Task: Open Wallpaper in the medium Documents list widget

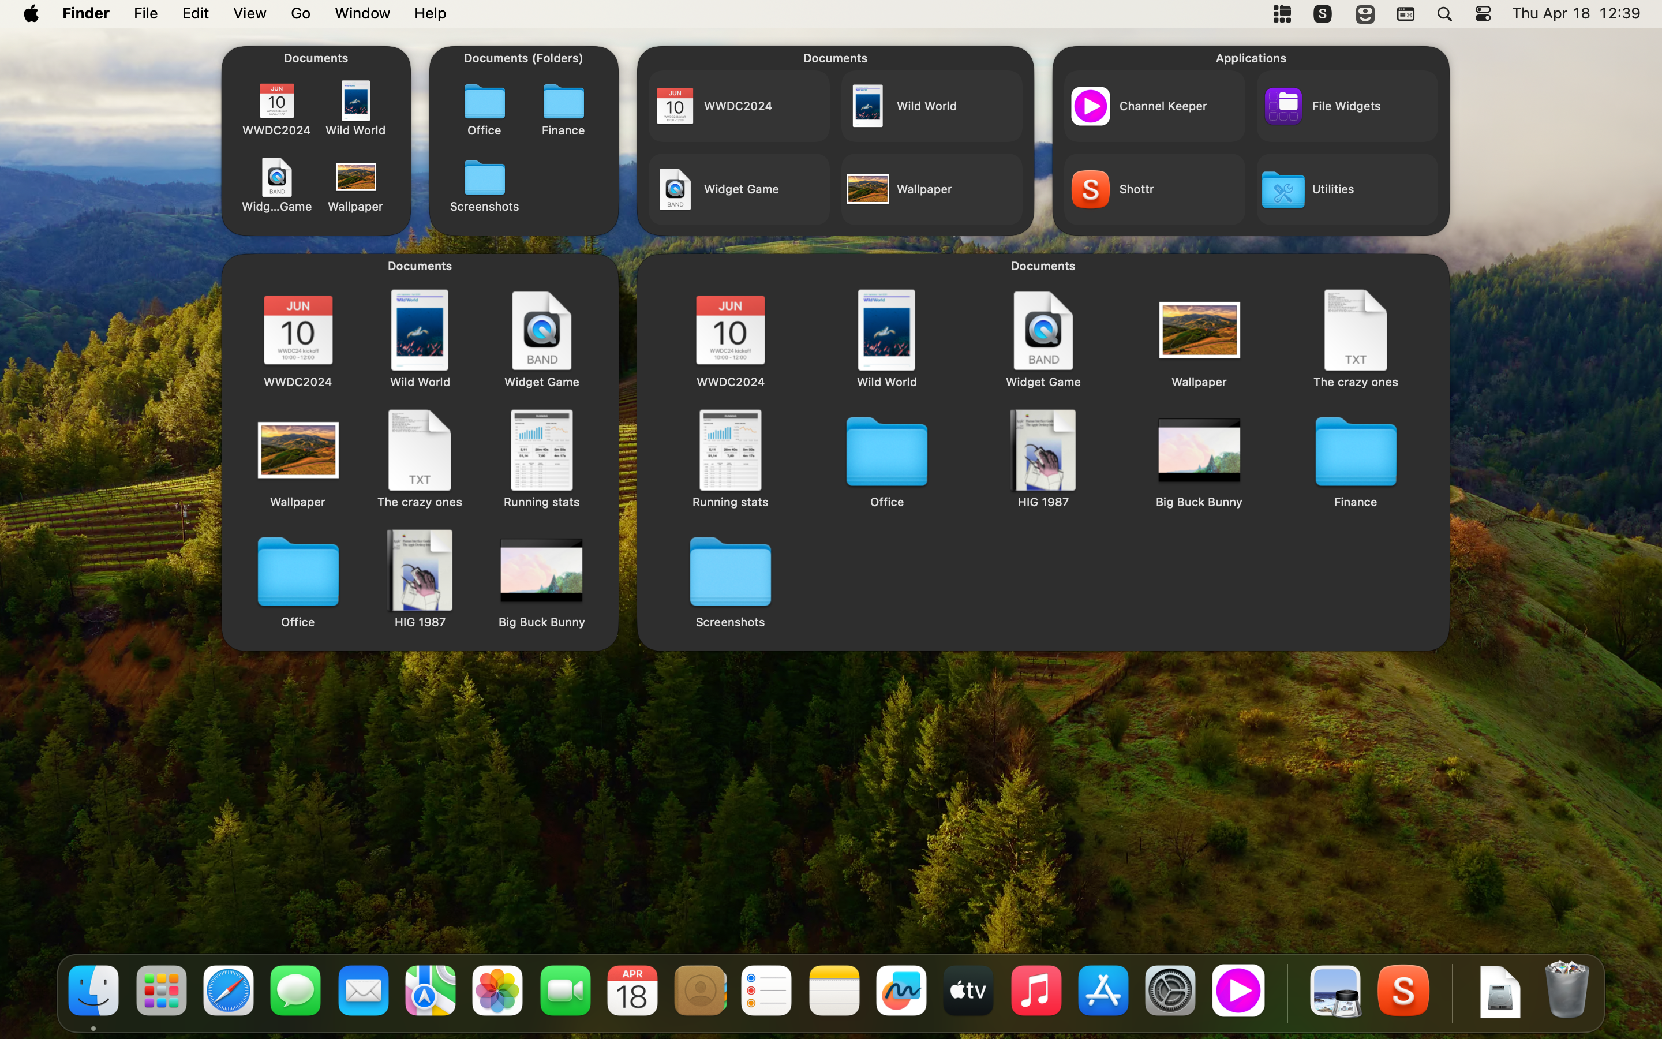Action: (x=932, y=189)
